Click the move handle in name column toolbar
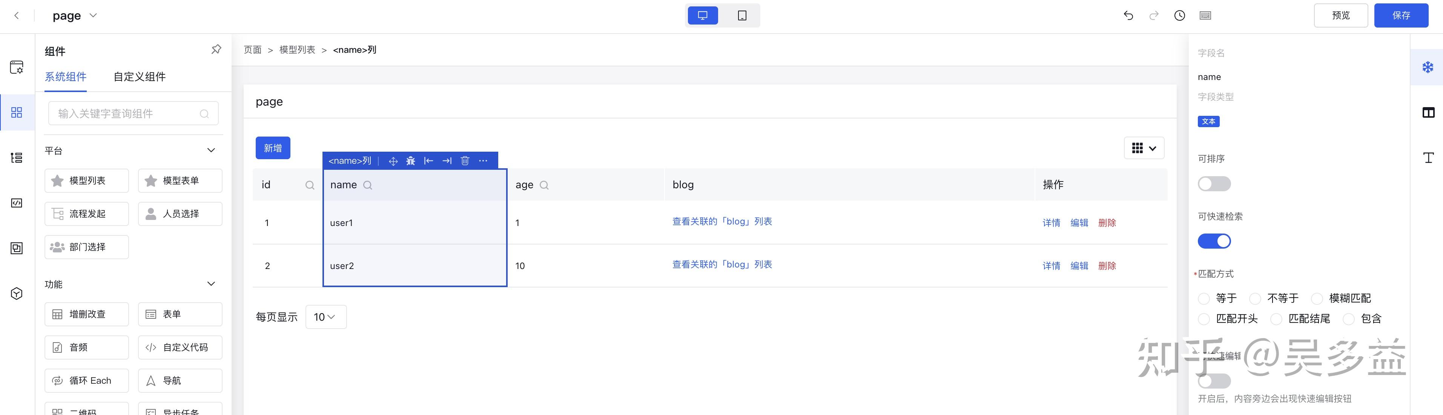The image size is (1443, 415). [393, 161]
